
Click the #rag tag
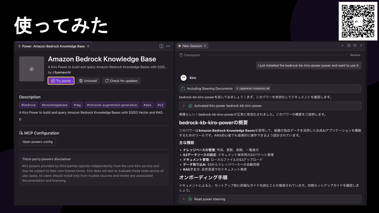click(77, 105)
